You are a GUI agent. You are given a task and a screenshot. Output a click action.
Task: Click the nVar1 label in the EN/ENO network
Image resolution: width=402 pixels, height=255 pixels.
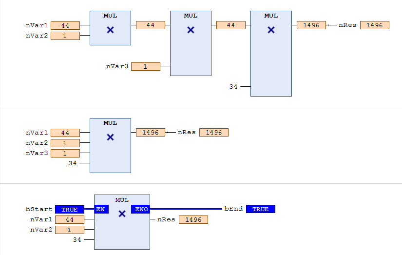tap(41, 219)
